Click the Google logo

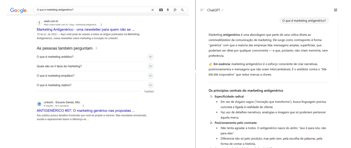coord(18,10)
